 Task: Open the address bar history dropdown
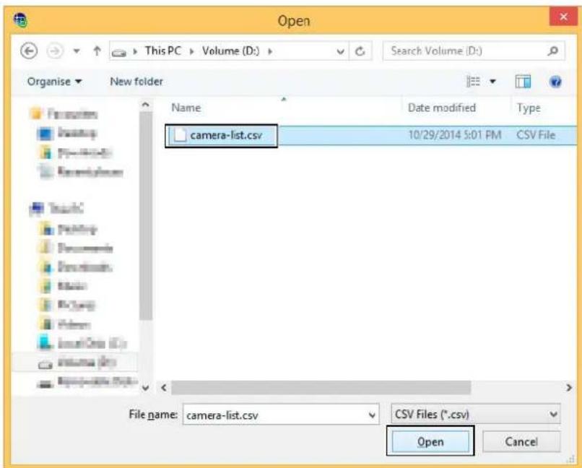coord(340,51)
